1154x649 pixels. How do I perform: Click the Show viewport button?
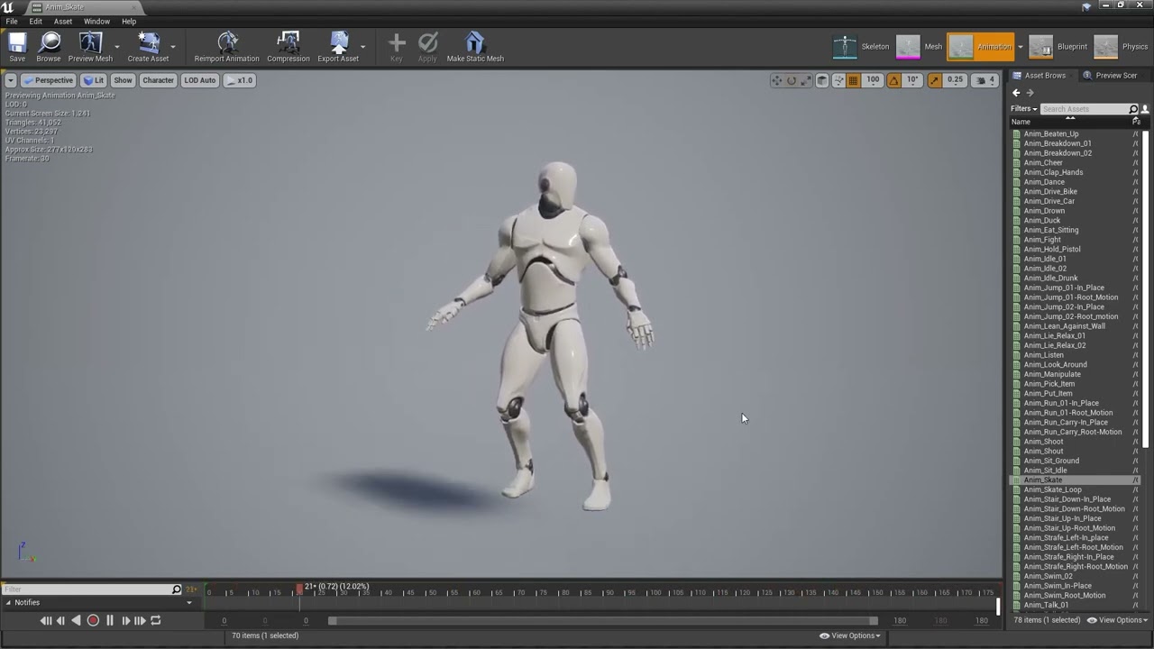(x=123, y=80)
